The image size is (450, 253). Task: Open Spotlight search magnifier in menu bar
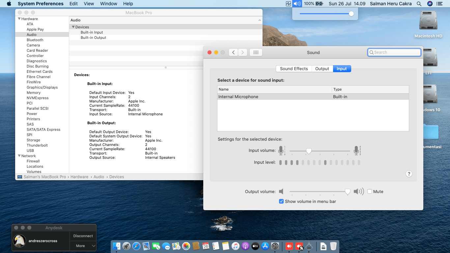coord(419,4)
